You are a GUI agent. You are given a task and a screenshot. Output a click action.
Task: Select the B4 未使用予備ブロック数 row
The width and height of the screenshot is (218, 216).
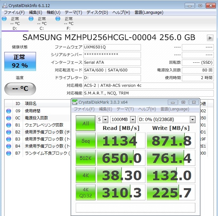tap(38, 146)
